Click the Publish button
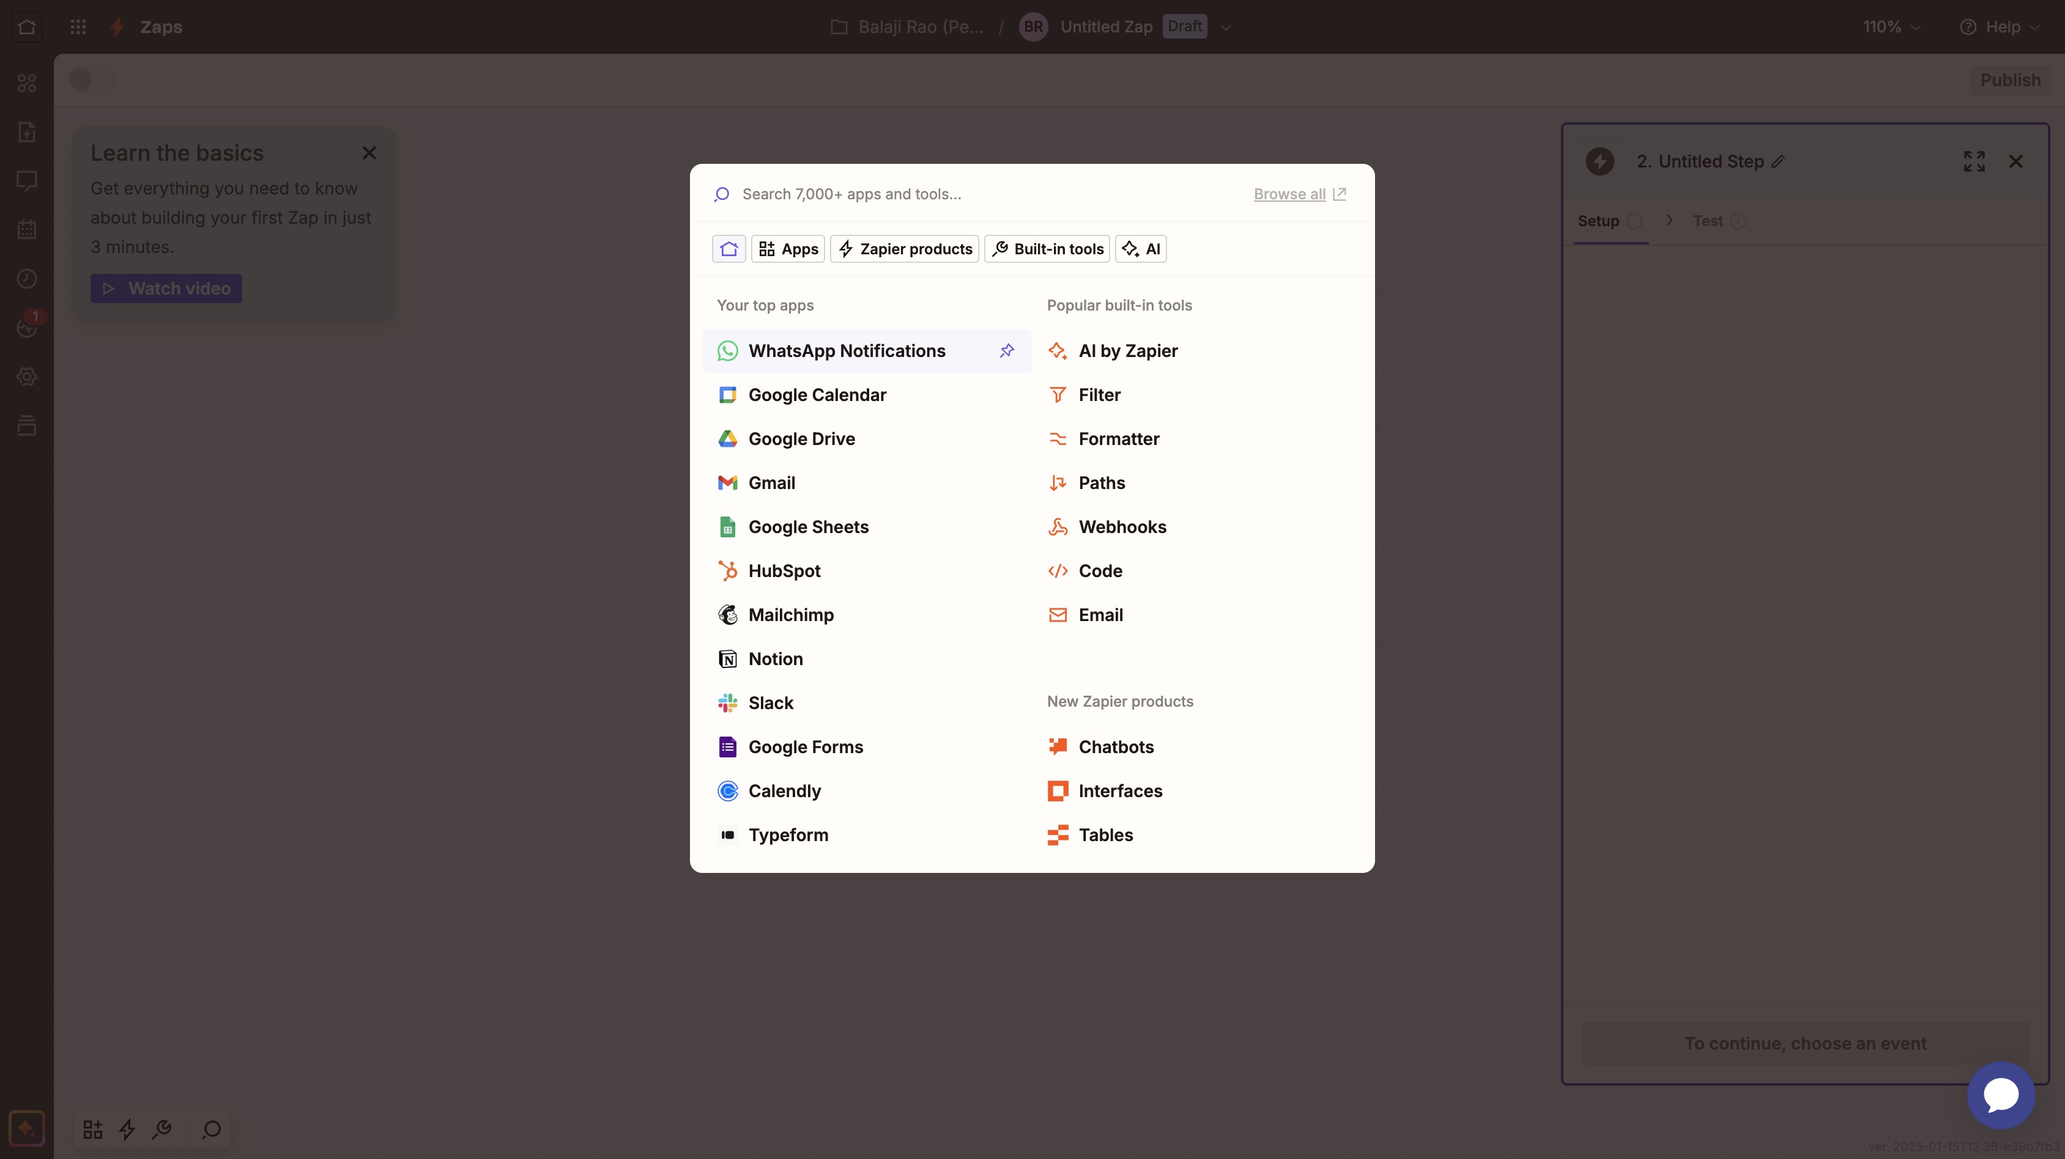Screen dimensions: 2065x1159 point(2011,80)
